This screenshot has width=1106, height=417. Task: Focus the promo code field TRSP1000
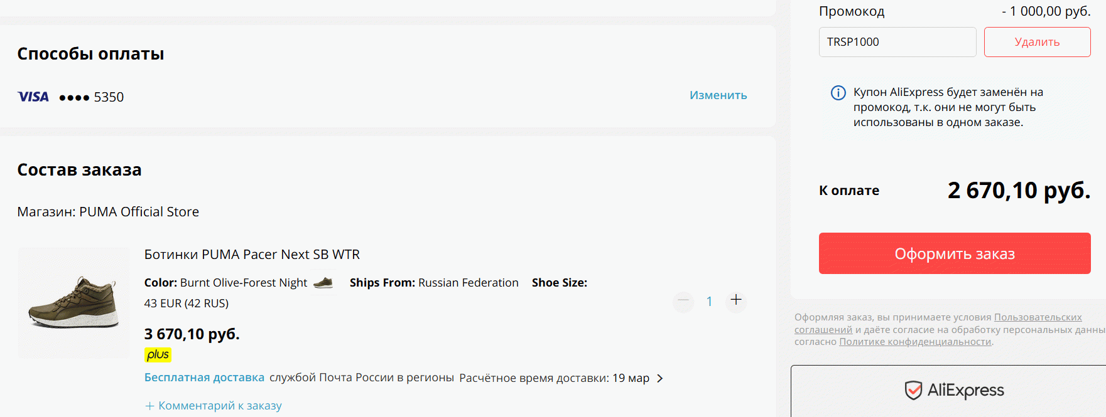click(x=897, y=42)
